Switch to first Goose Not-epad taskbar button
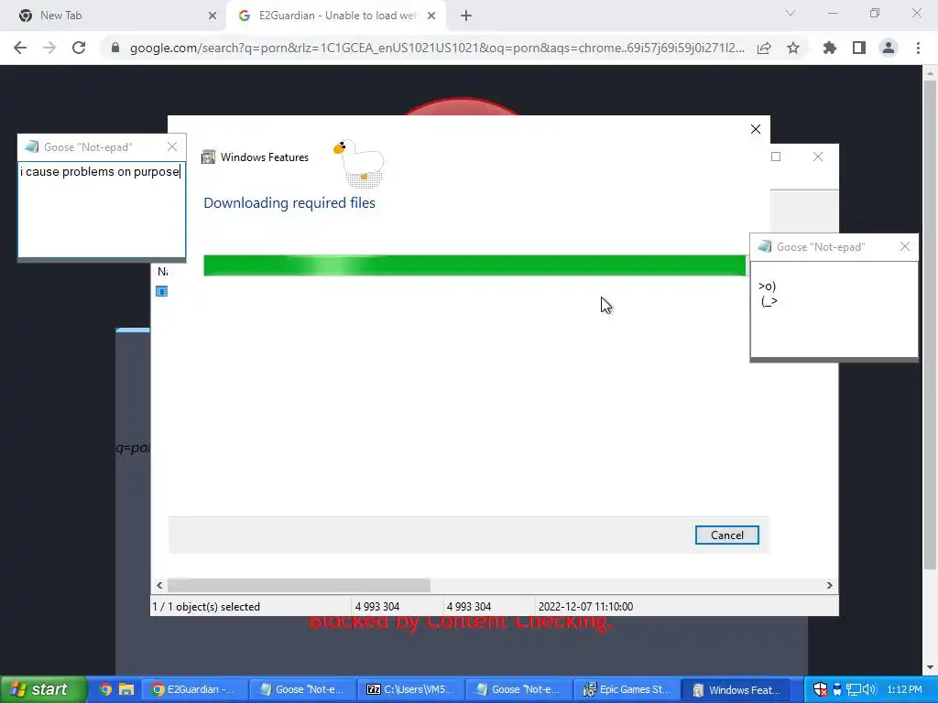This screenshot has width=938, height=703. 302,689
